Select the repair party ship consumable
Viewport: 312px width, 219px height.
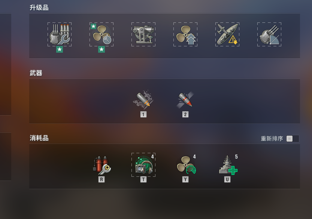pyautogui.click(x=228, y=165)
